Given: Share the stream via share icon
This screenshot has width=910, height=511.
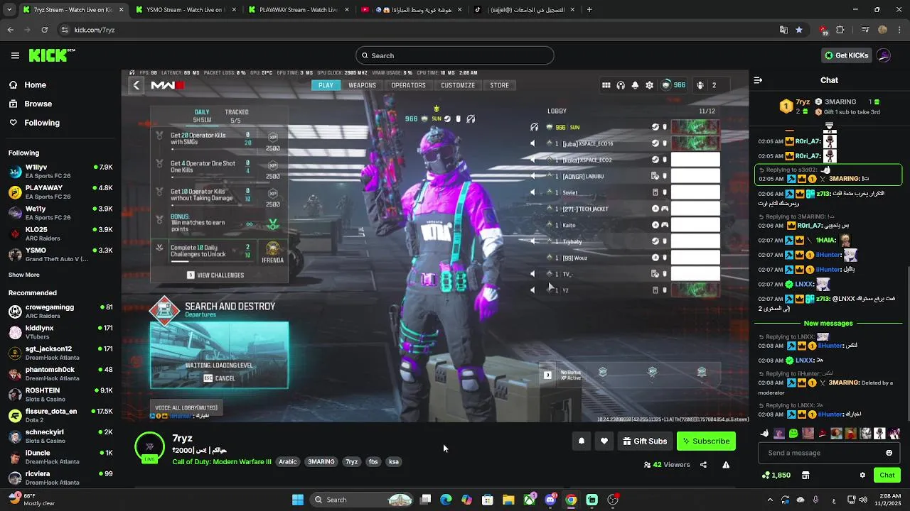Looking at the screenshot, I should tap(703, 465).
